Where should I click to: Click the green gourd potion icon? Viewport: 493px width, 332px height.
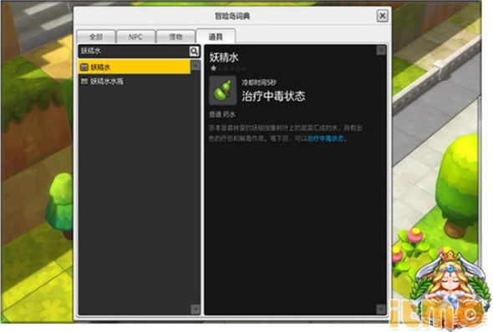click(x=222, y=90)
